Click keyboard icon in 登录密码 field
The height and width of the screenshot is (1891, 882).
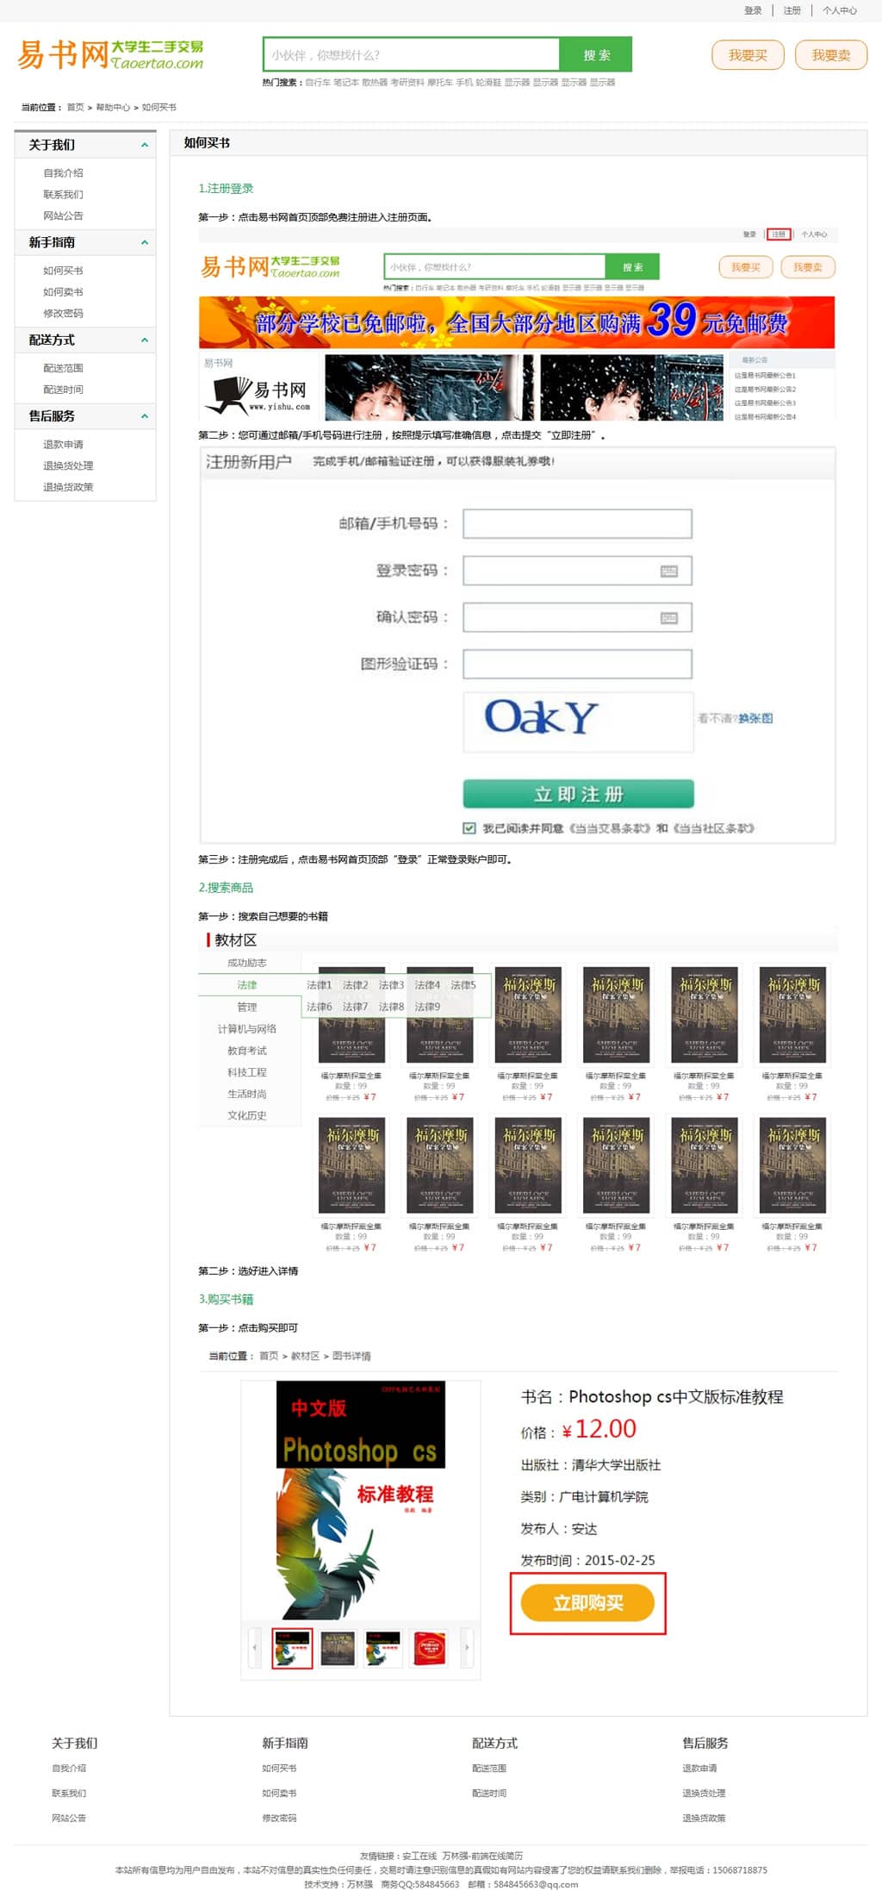pos(669,571)
